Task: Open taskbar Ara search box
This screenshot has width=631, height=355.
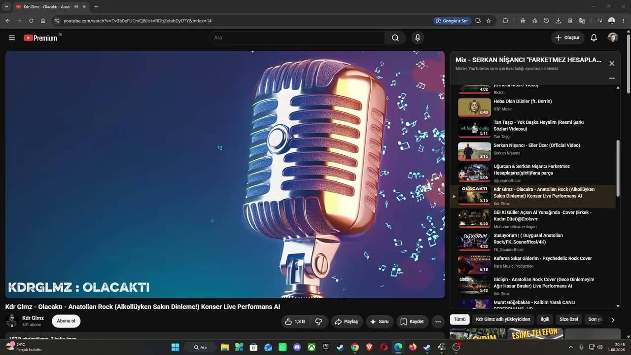Action: (x=200, y=347)
